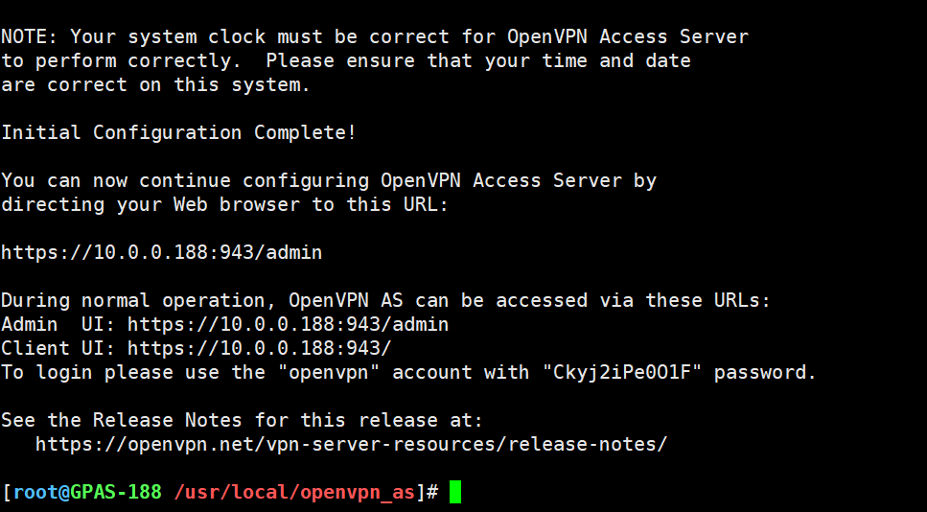
Task: Click the /usr/local/openvpn_as path in prompt
Action: (294, 493)
